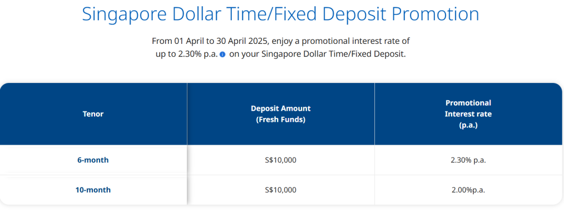Click 'enjoy a promotional interest rate of' text
This screenshot has height=212, width=564.
tap(340, 41)
